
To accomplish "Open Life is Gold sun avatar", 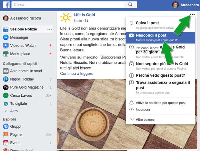I will point(66,18).
